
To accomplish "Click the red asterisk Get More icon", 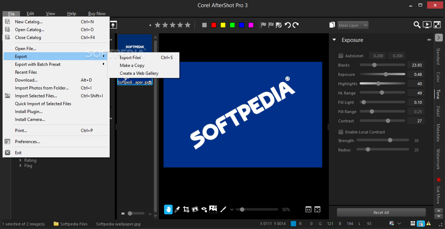I will pyautogui.click(x=438, y=180).
